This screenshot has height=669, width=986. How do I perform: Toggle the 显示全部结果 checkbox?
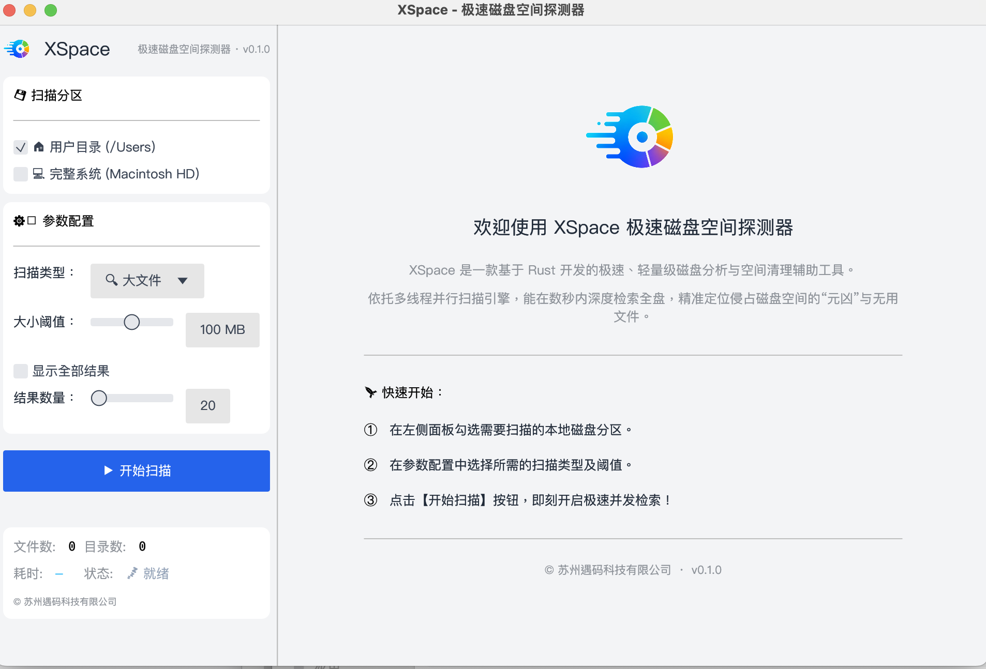21,371
